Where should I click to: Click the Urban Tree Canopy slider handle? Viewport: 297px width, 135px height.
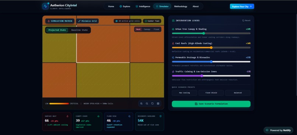[x=204, y=33]
